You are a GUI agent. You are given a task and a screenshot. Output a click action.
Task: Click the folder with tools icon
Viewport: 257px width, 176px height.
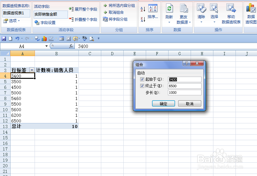(75, 39)
